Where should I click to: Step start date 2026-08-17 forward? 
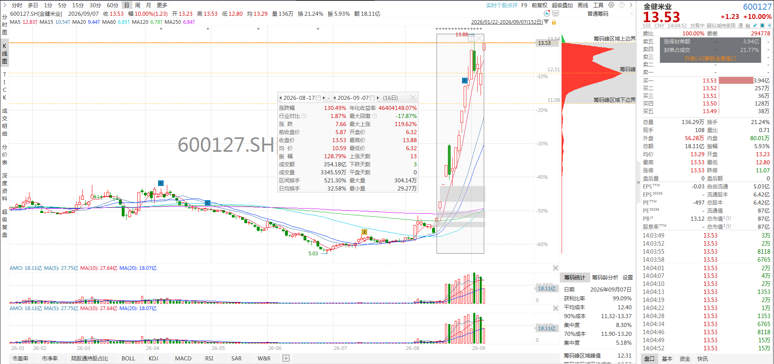[x=324, y=98]
